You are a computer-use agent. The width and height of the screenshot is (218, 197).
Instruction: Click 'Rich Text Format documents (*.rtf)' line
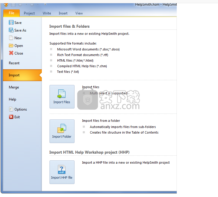point(82,55)
